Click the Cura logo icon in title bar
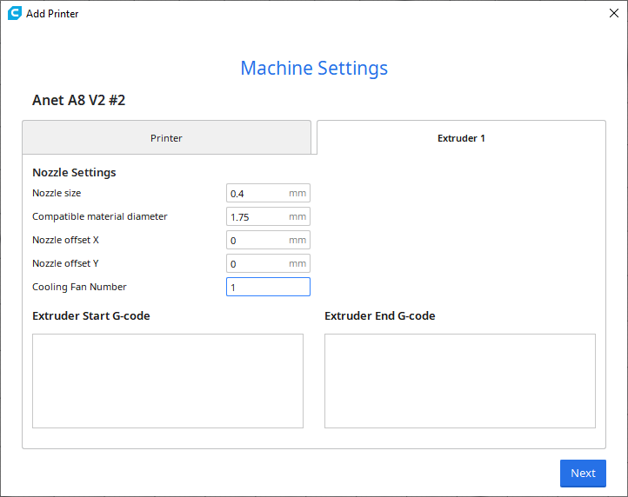The width and height of the screenshot is (628, 497). (x=15, y=13)
